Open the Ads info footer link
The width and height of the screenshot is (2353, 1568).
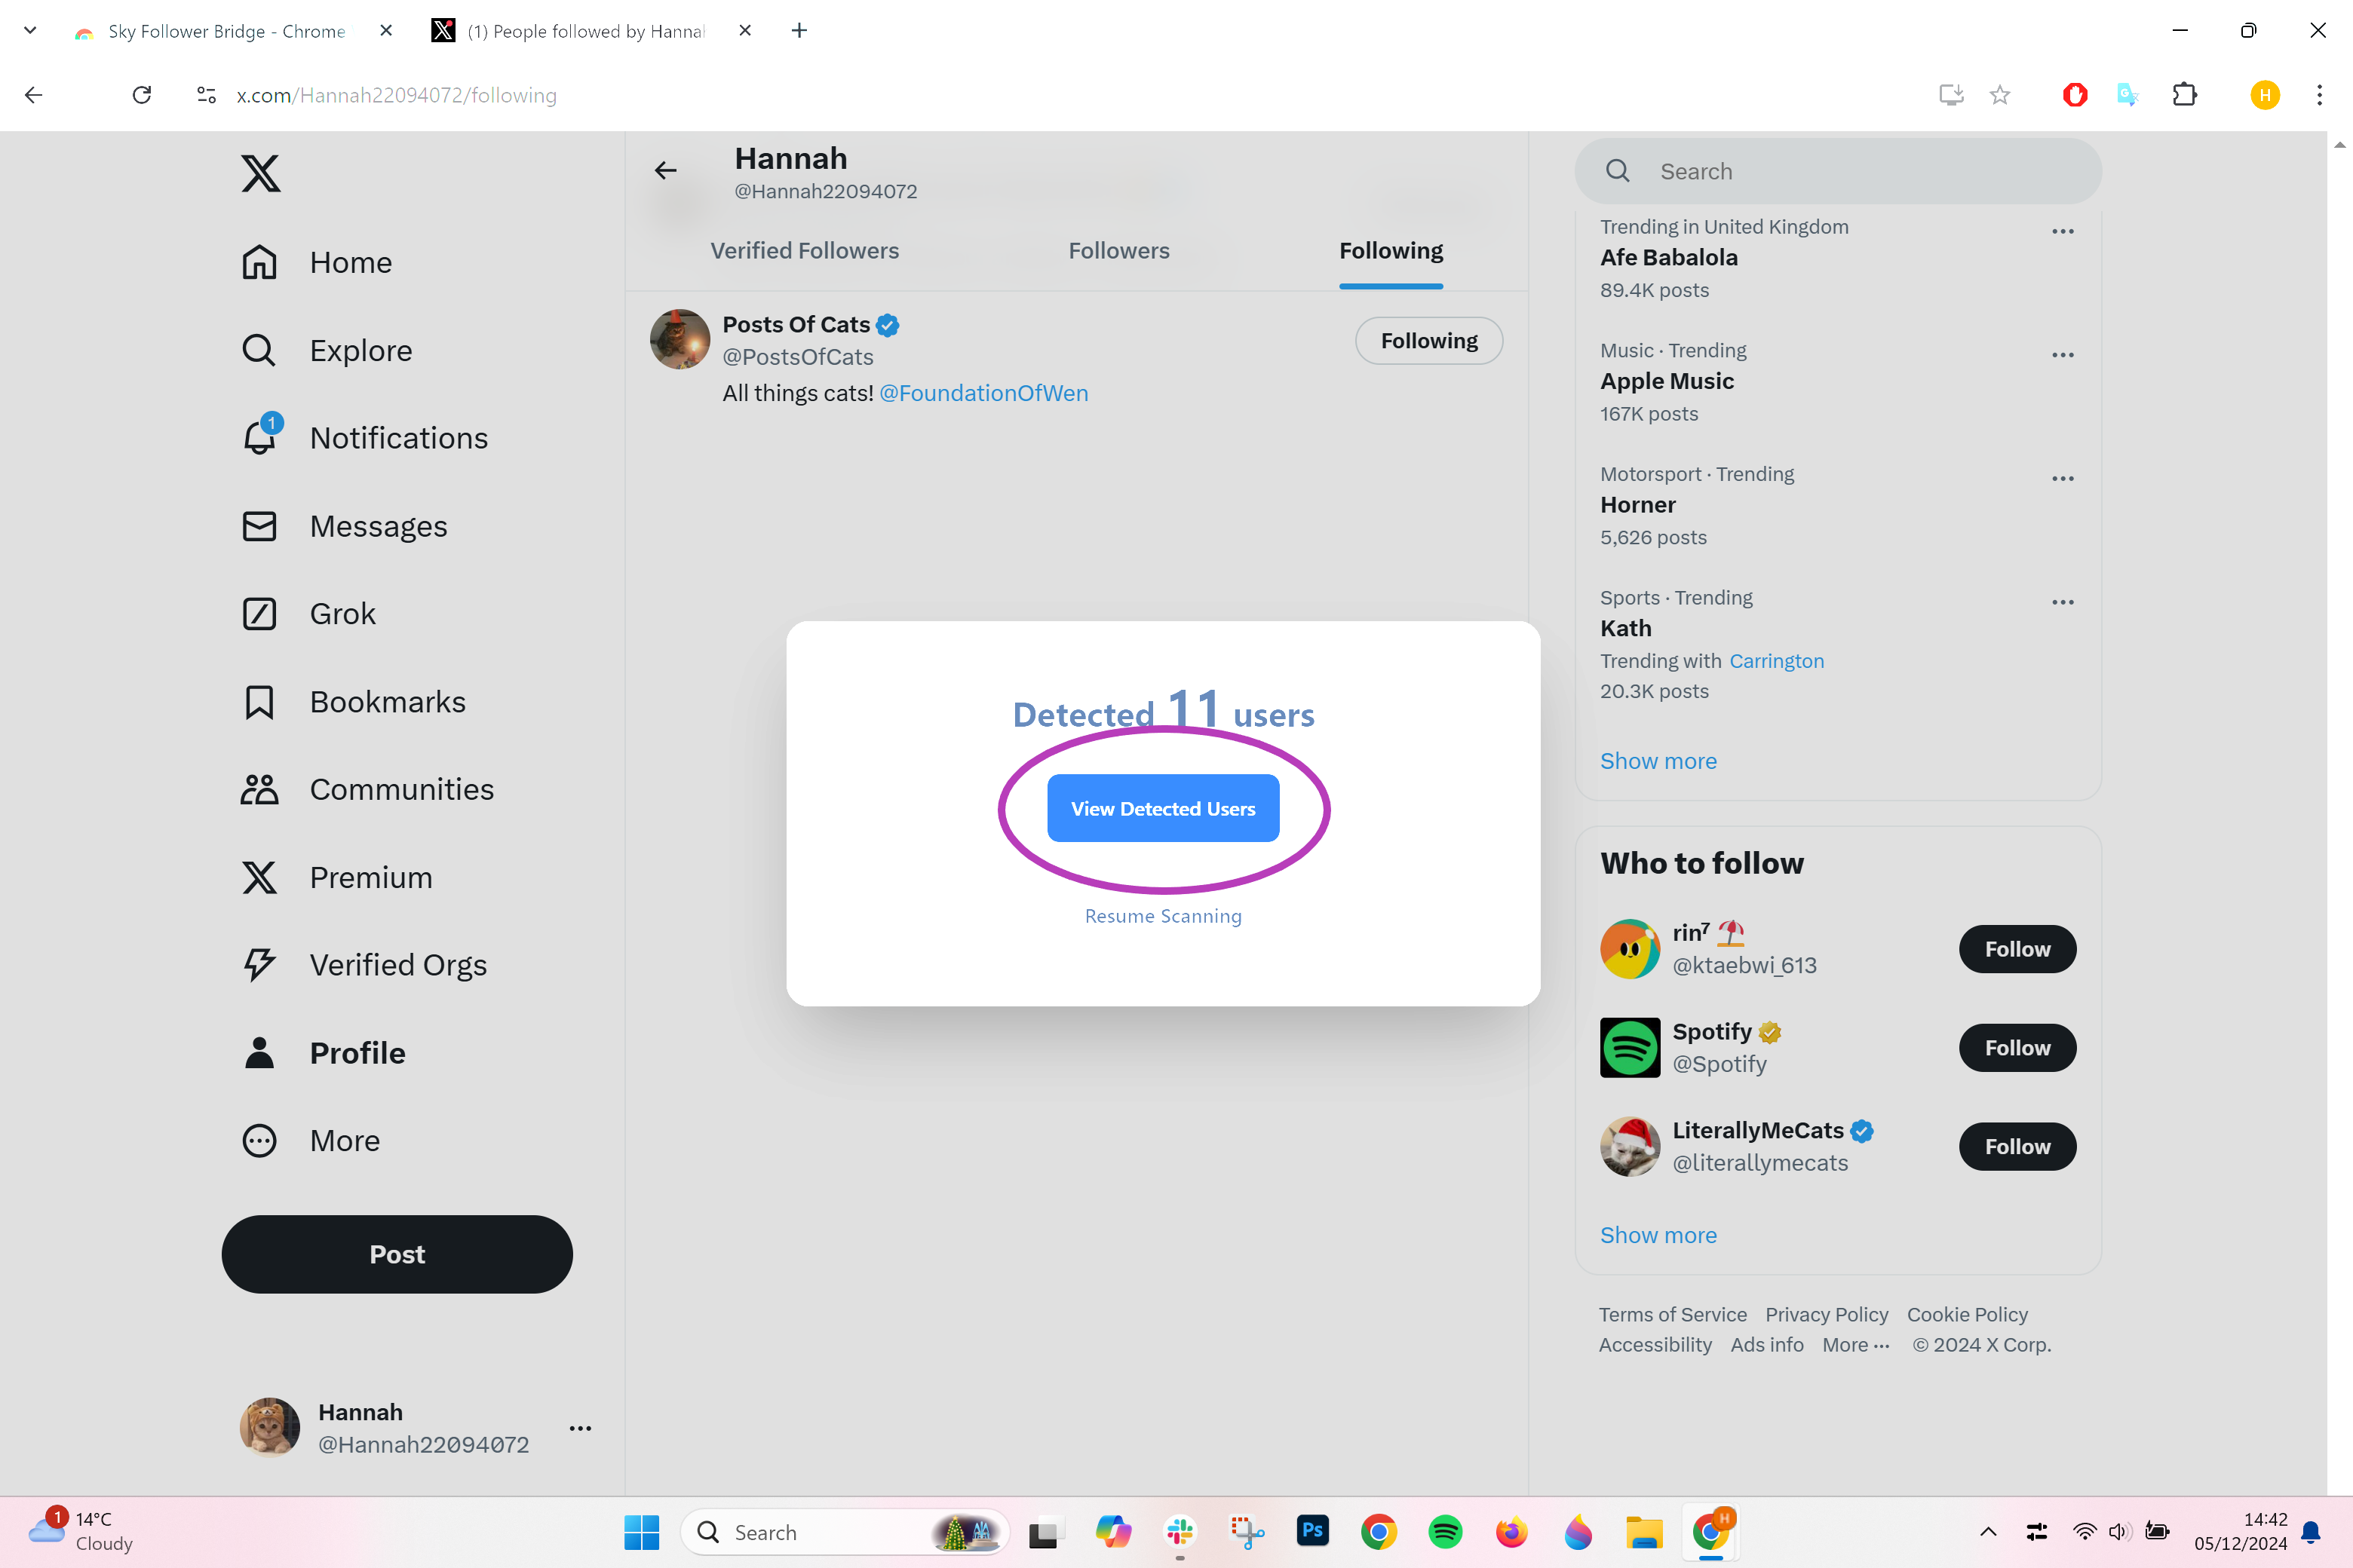click(1767, 1345)
